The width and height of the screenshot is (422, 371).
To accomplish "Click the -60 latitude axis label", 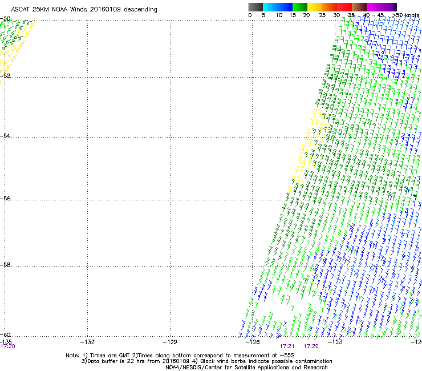I will [5, 334].
